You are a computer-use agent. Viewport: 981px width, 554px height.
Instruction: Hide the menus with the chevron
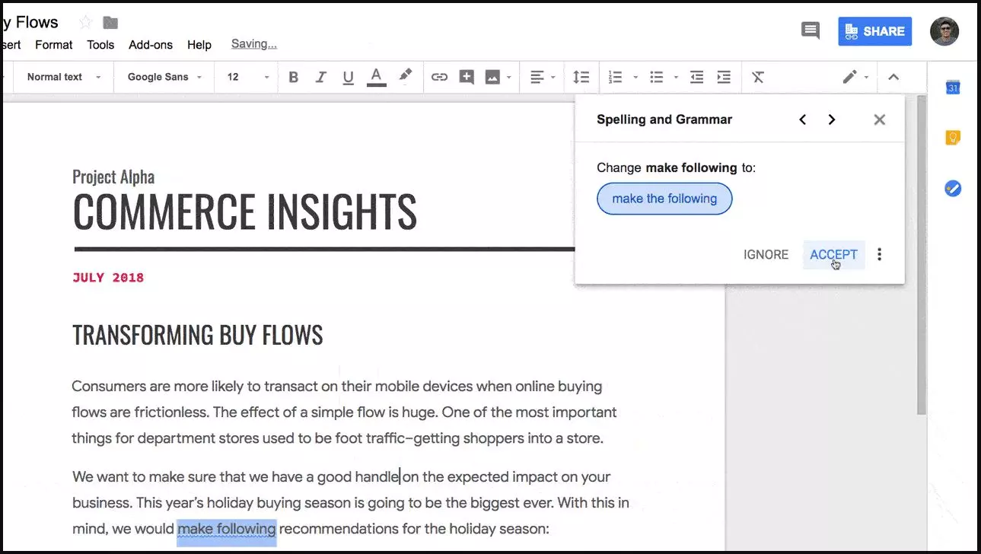893,77
